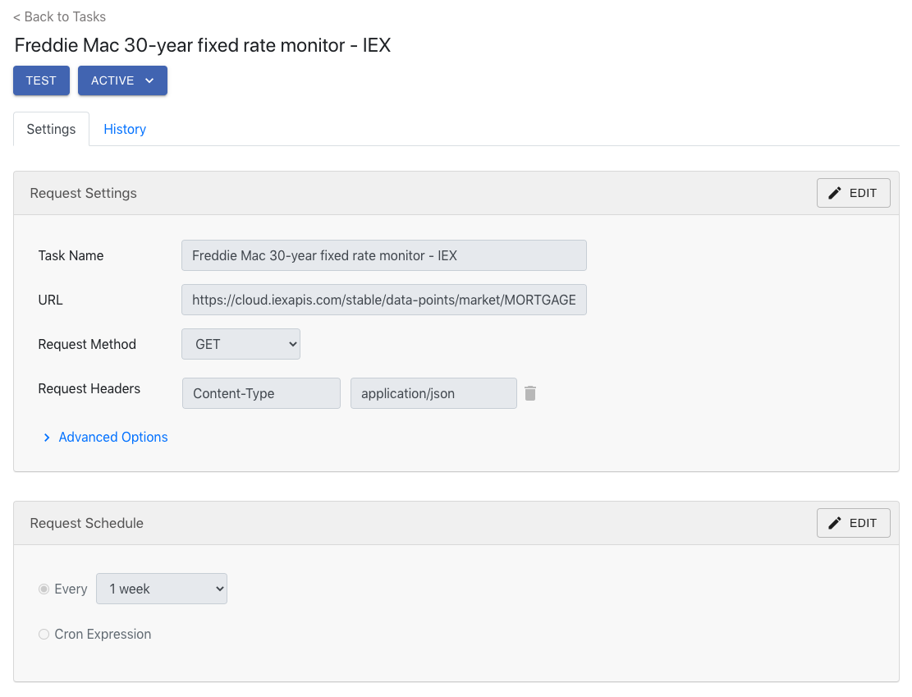Click the 'Task Name' label
This screenshot has height=697, width=912.
pyautogui.click(x=71, y=255)
